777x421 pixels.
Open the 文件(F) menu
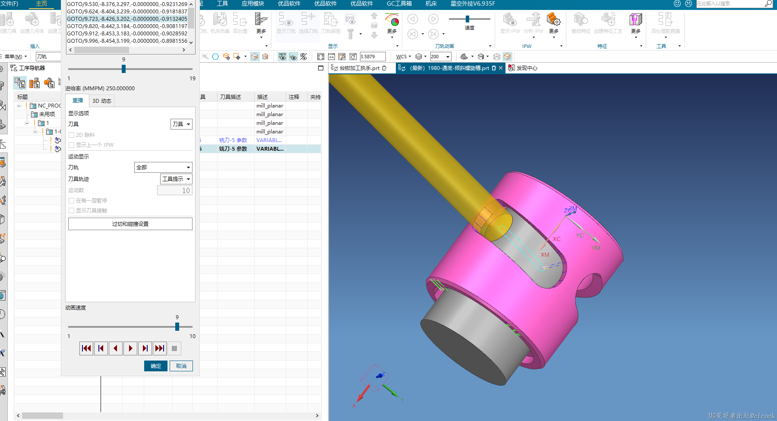click(x=9, y=4)
